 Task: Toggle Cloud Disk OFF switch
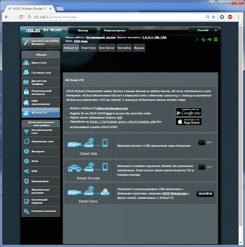206,142
